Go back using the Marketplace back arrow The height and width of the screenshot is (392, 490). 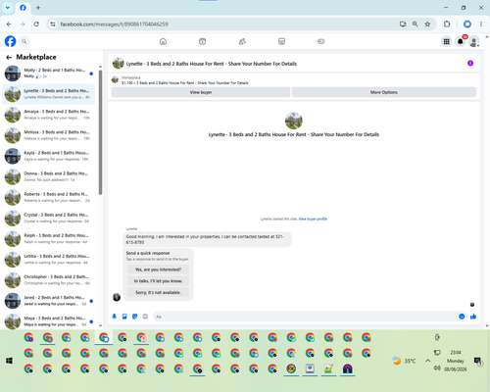tap(9, 58)
